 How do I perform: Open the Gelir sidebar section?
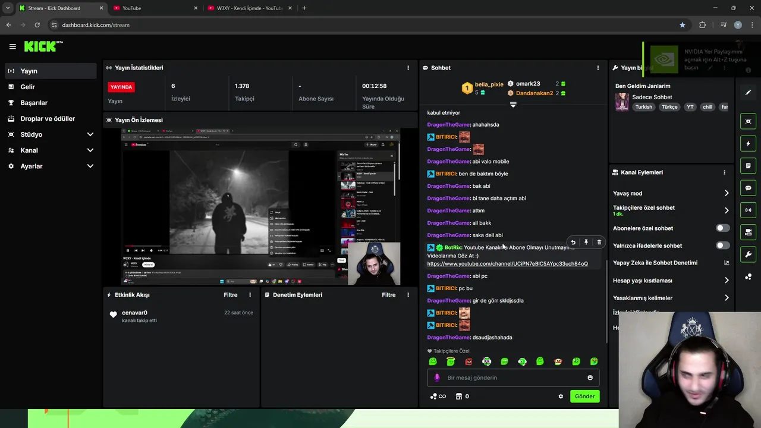point(49,87)
